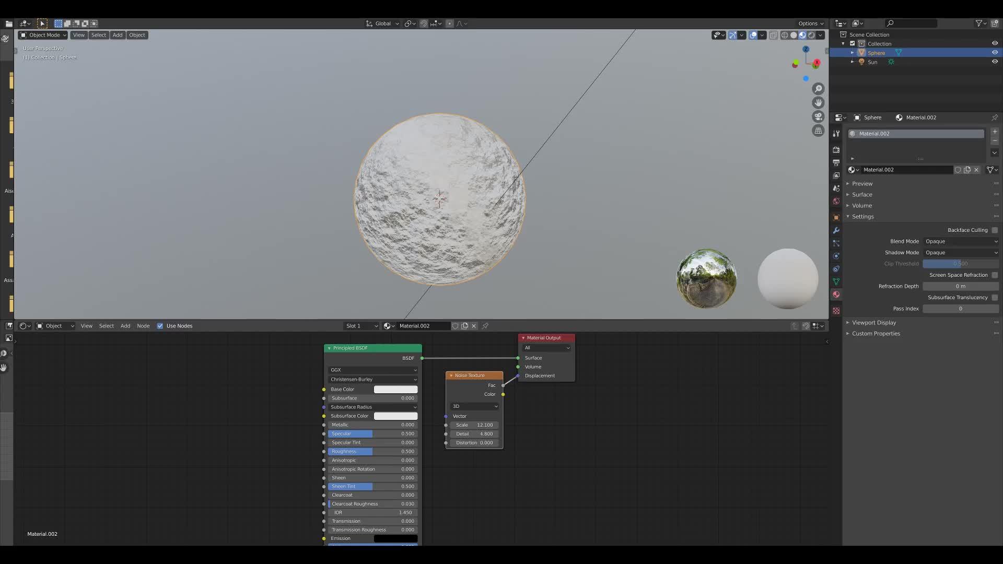This screenshot has width=1003, height=564.
Task: Enable Screen Space Refraction
Action: coord(995,275)
